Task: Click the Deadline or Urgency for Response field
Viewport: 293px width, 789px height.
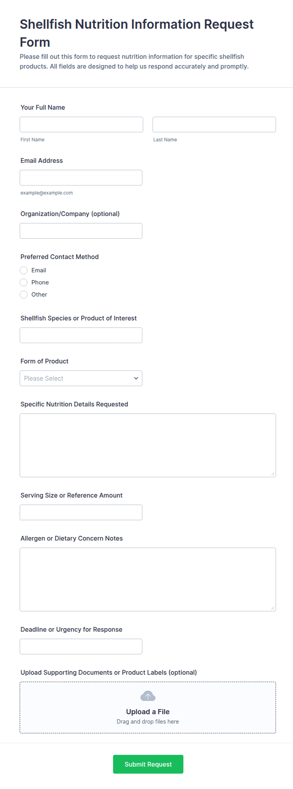Action: tap(81, 646)
